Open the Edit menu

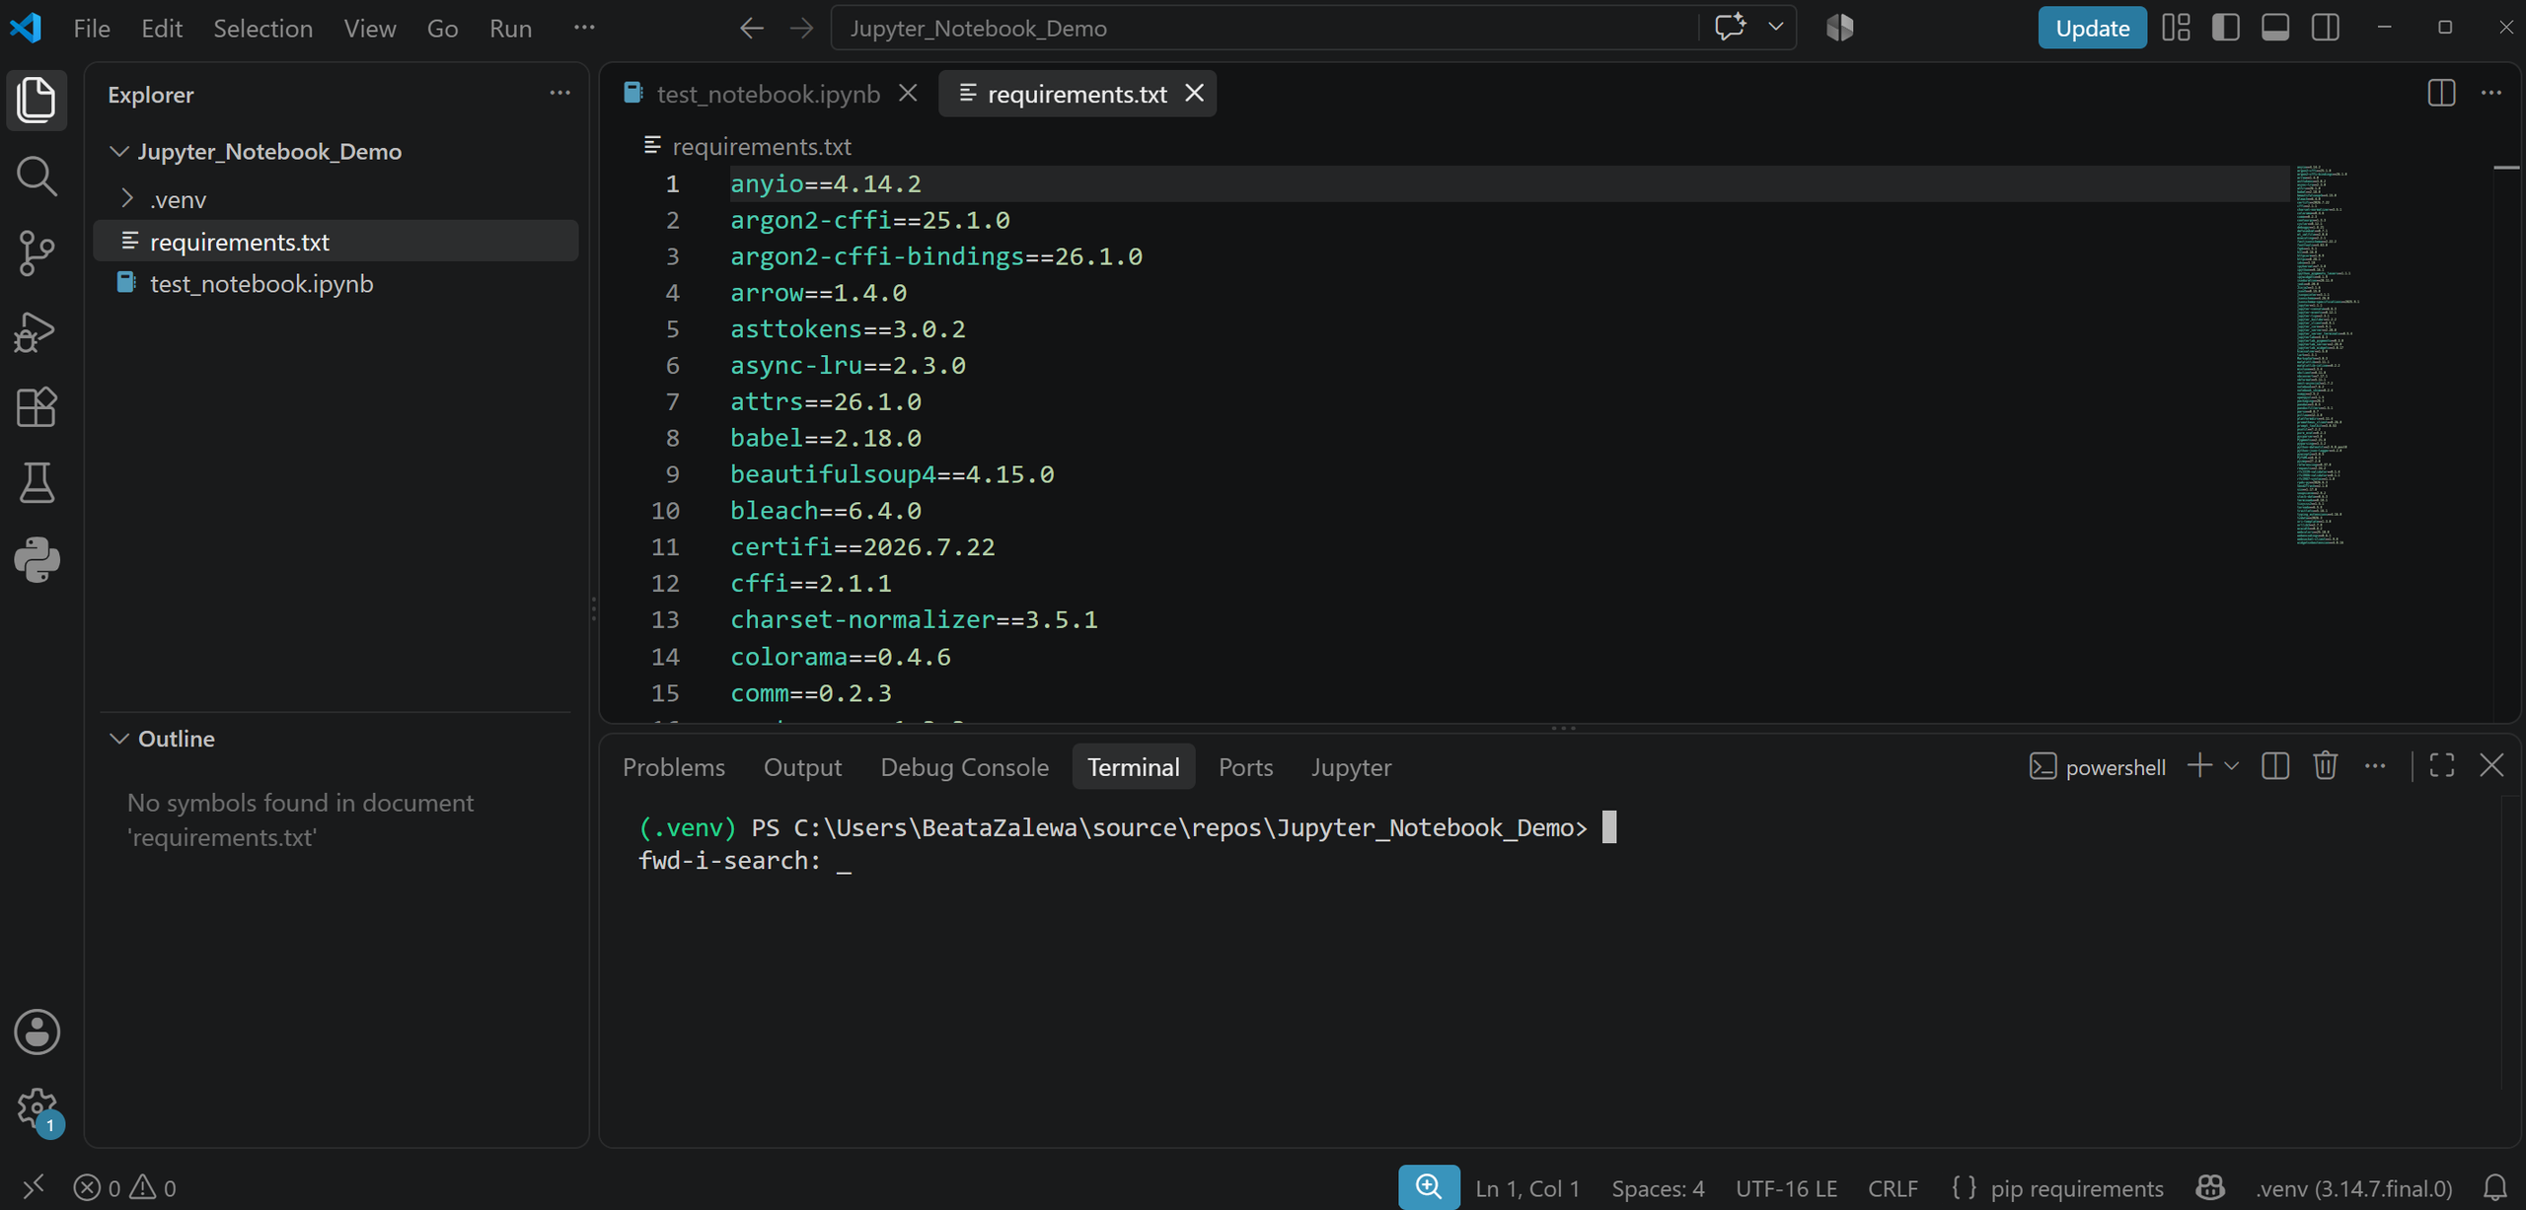point(162,28)
